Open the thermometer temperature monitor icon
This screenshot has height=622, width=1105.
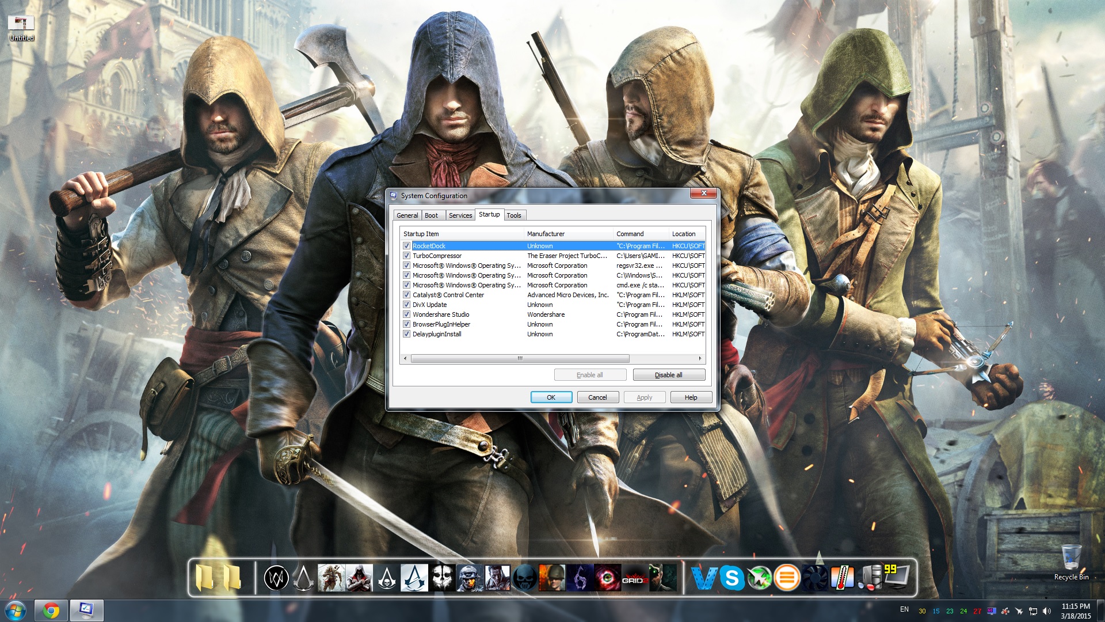842,578
